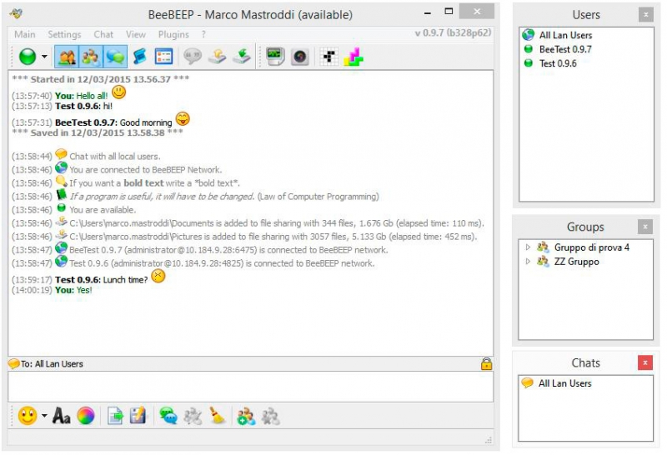Click the greyed users icon beside broom
Screen dimensions: 667x455
(x=193, y=416)
